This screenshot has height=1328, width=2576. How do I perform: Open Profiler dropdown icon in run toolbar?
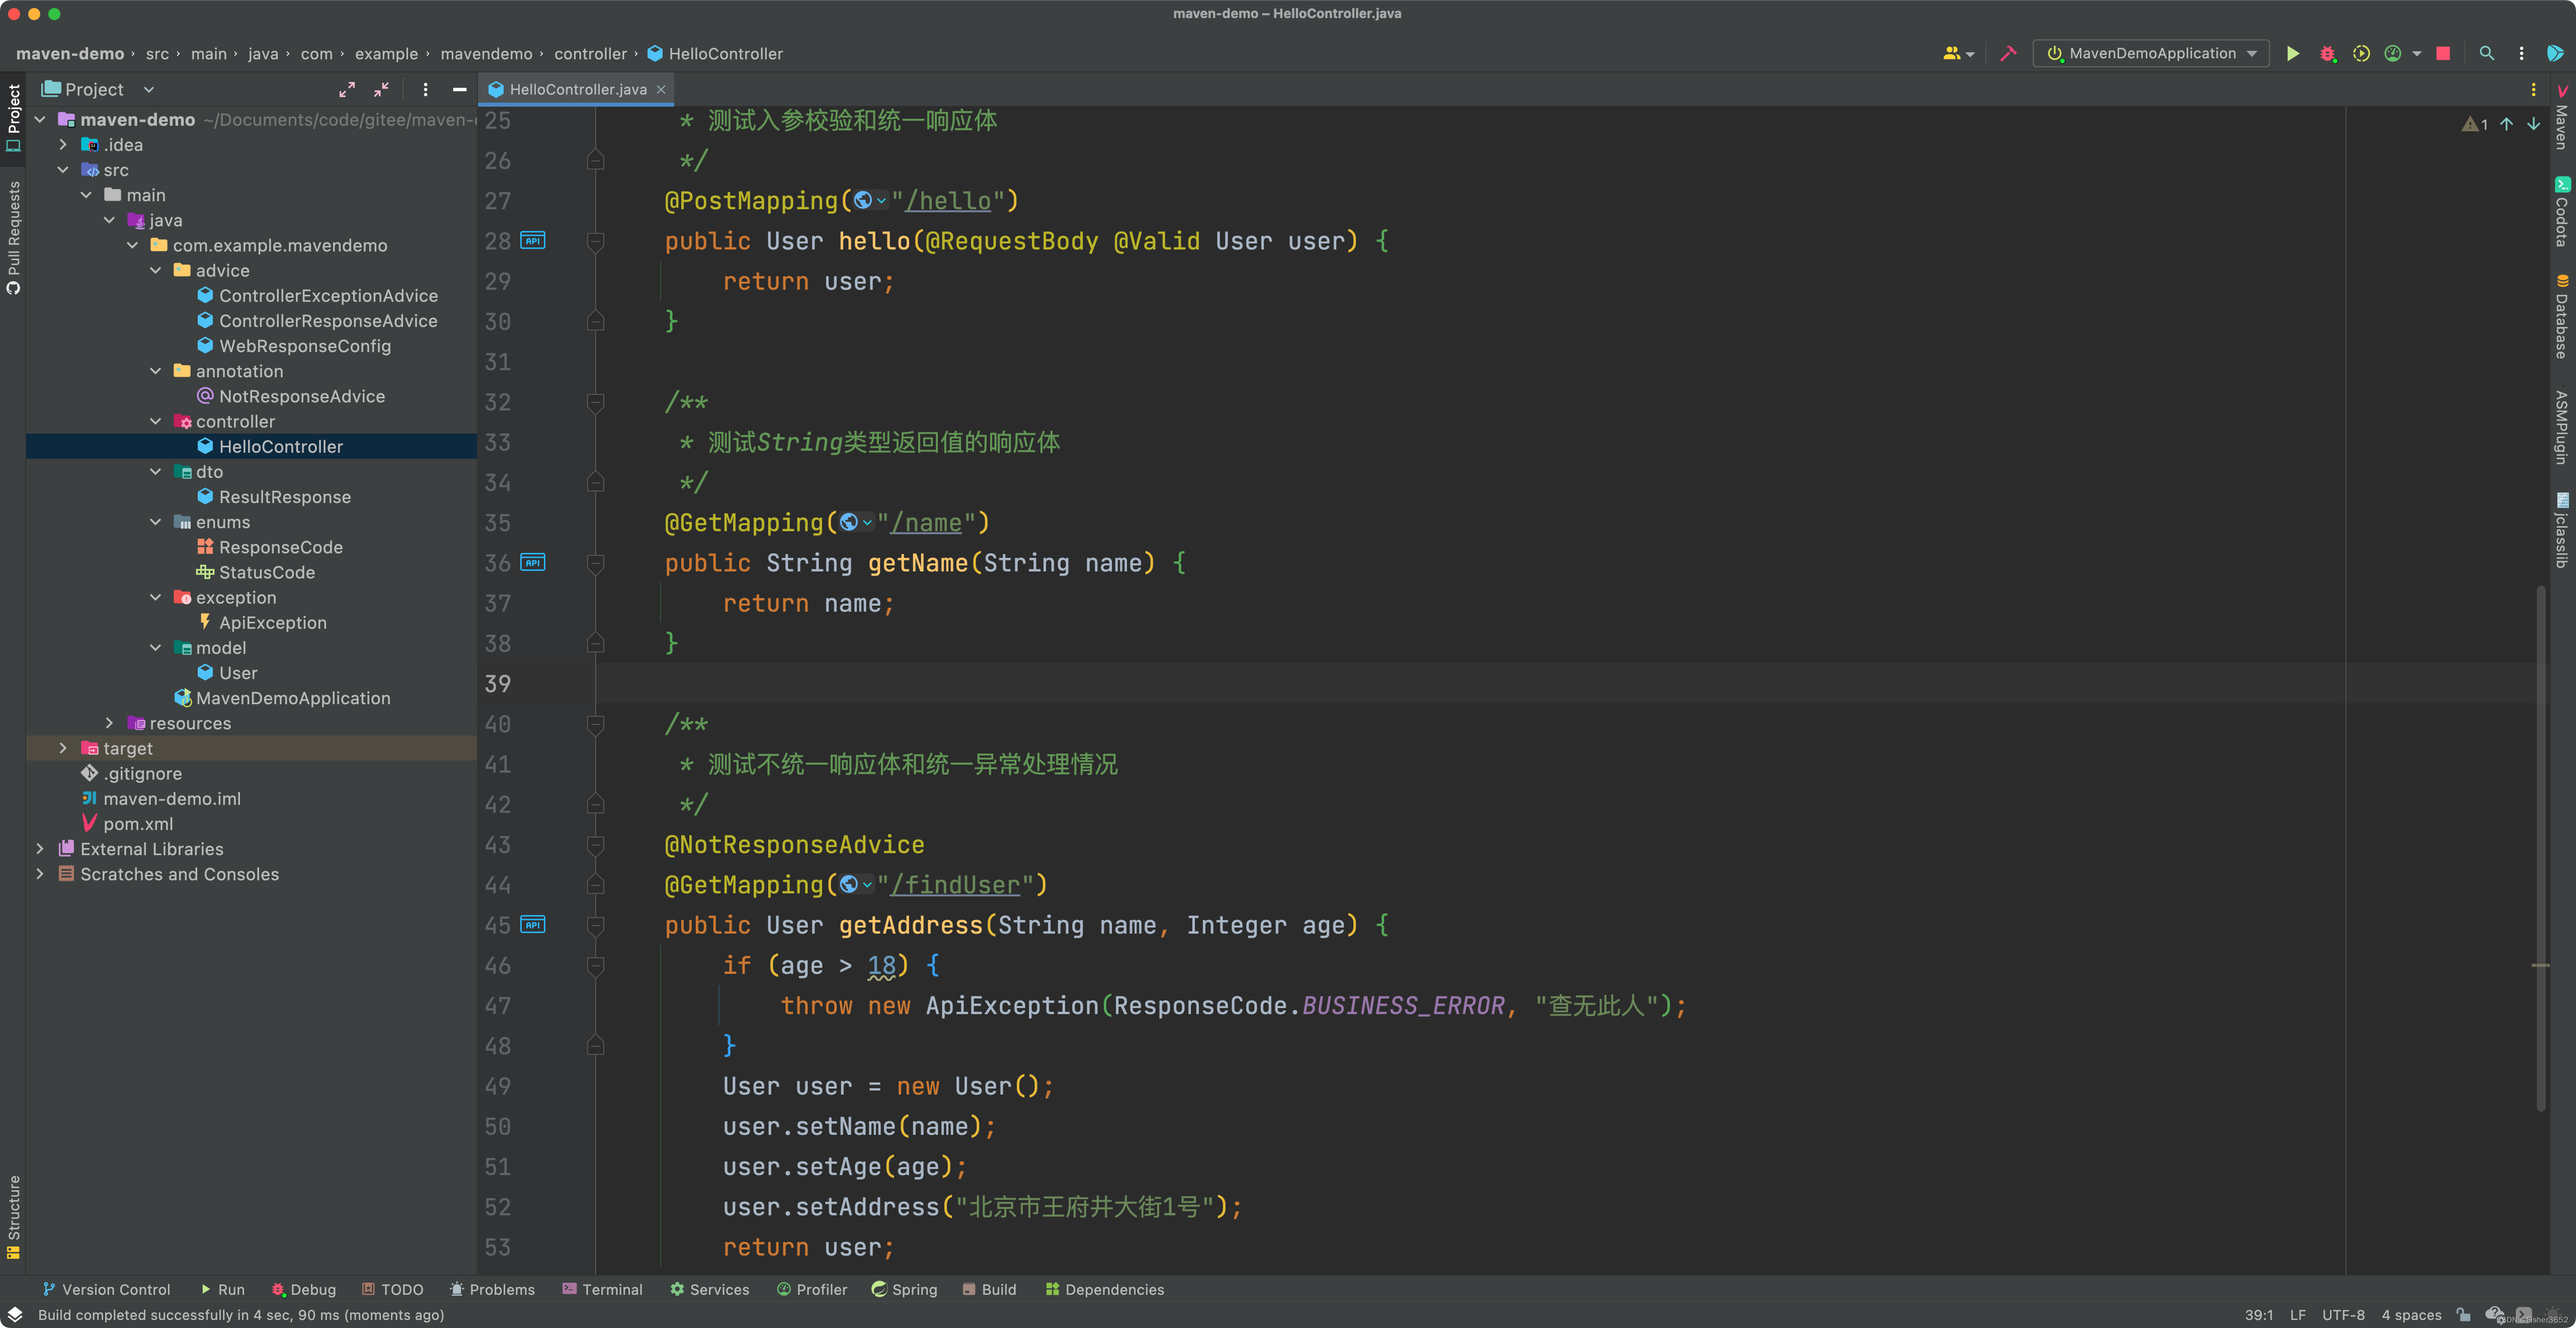point(2416,54)
